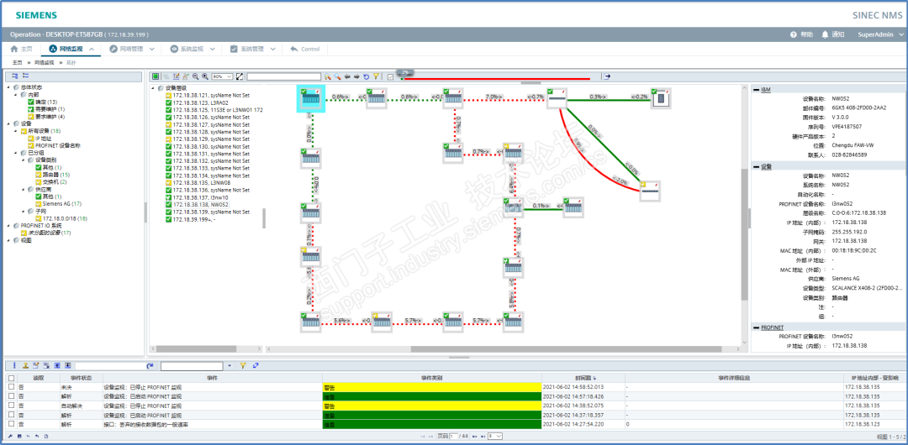Click the save disk icon in the events panel footer

pos(19,436)
